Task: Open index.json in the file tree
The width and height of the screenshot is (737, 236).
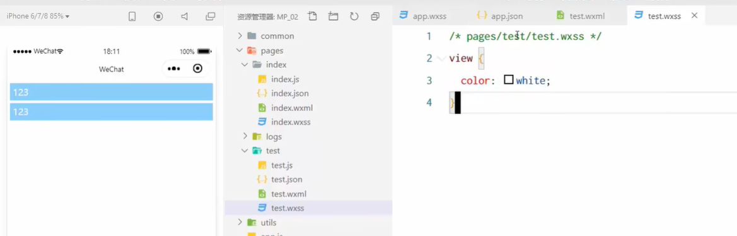Action: coord(289,93)
